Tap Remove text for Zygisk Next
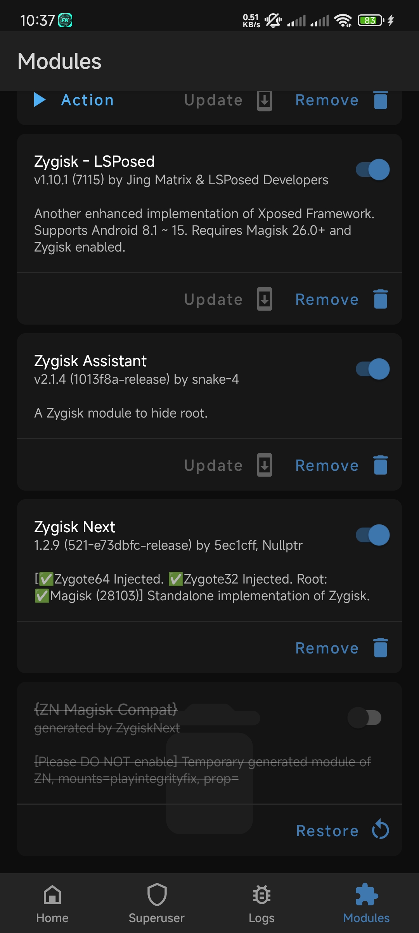This screenshot has width=419, height=933. 327,648
